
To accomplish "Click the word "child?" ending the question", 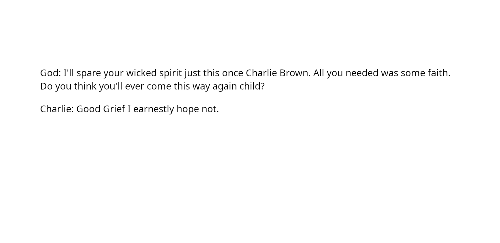I will (x=252, y=86).
